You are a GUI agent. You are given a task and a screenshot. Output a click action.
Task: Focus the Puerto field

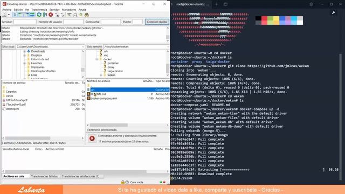click(138, 22)
